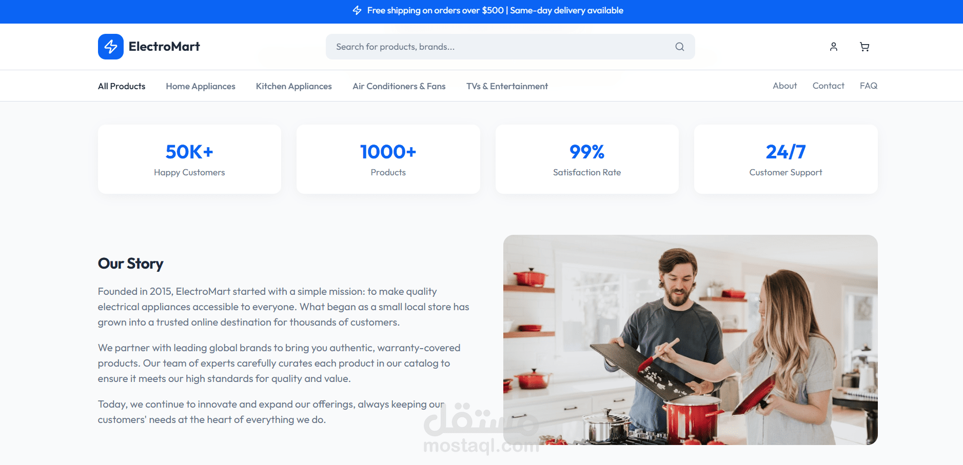
Task: Open the user account icon
Action: click(x=834, y=47)
